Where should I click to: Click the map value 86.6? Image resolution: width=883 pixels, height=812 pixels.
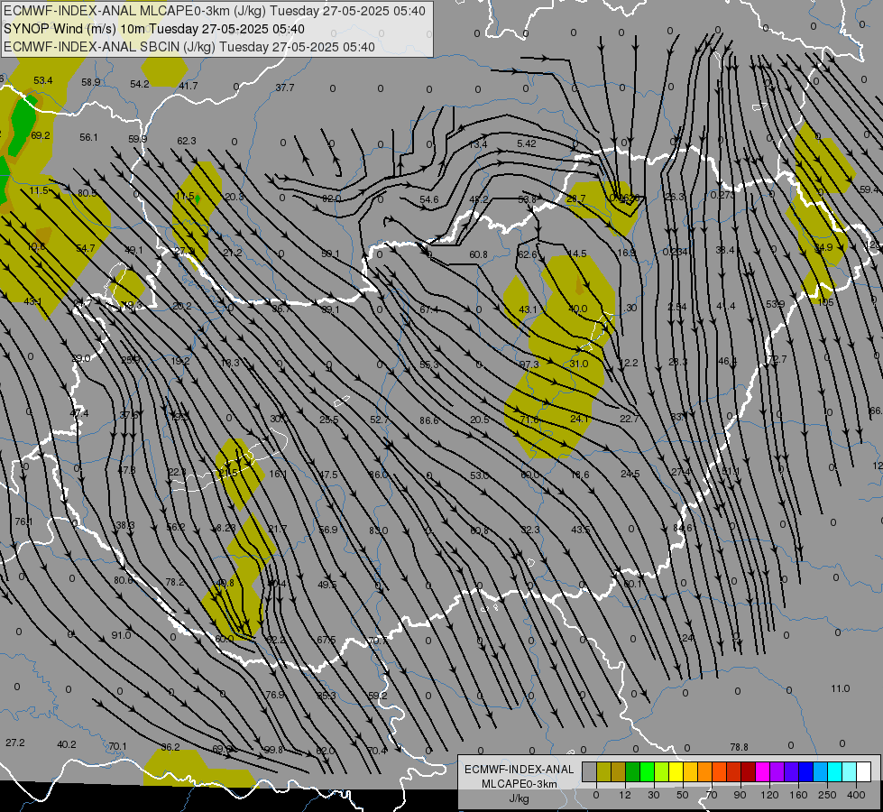(429, 420)
